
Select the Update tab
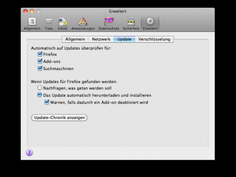[124, 39]
